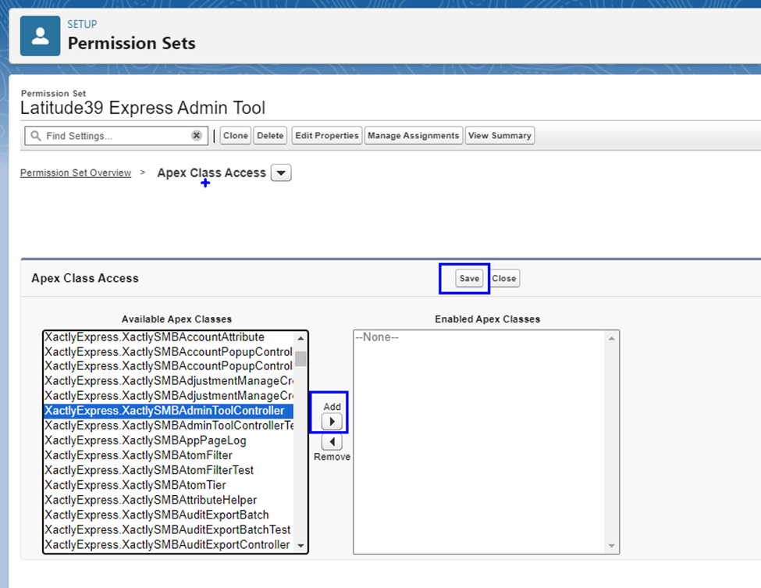The height and width of the screenshot is (588, 761).
Task: Click the down arrow of Available Apex Classes scrollbar
Action: pyautogui.click(x=301, y=546)
